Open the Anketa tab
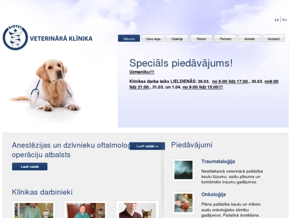This screenshot has height=218, width=291. 250,39
